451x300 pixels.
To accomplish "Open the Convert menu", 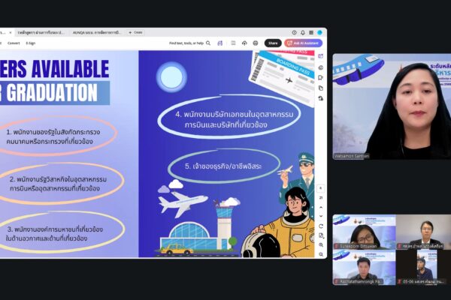I will tap(14, 43).
